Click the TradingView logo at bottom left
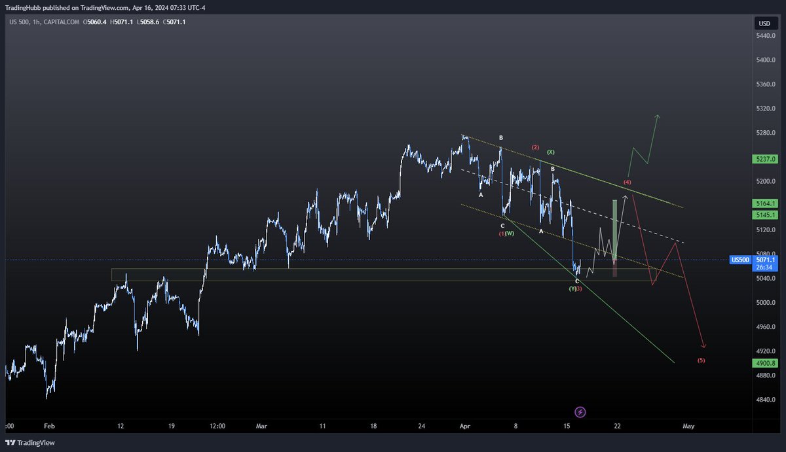The image size is (786, 452). 29,443
